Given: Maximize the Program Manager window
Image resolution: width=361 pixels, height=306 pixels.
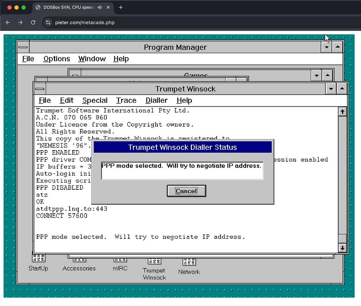Looking at the screenshot, I should 338,47.
